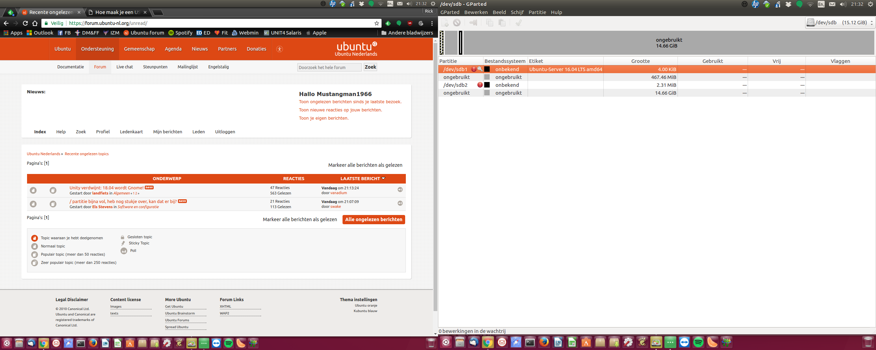Sort by the Bestandssysteem column header
876x350 pixels.
pos(505,61)
